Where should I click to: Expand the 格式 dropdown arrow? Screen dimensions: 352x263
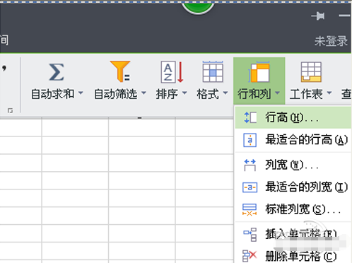pos(225,93)
